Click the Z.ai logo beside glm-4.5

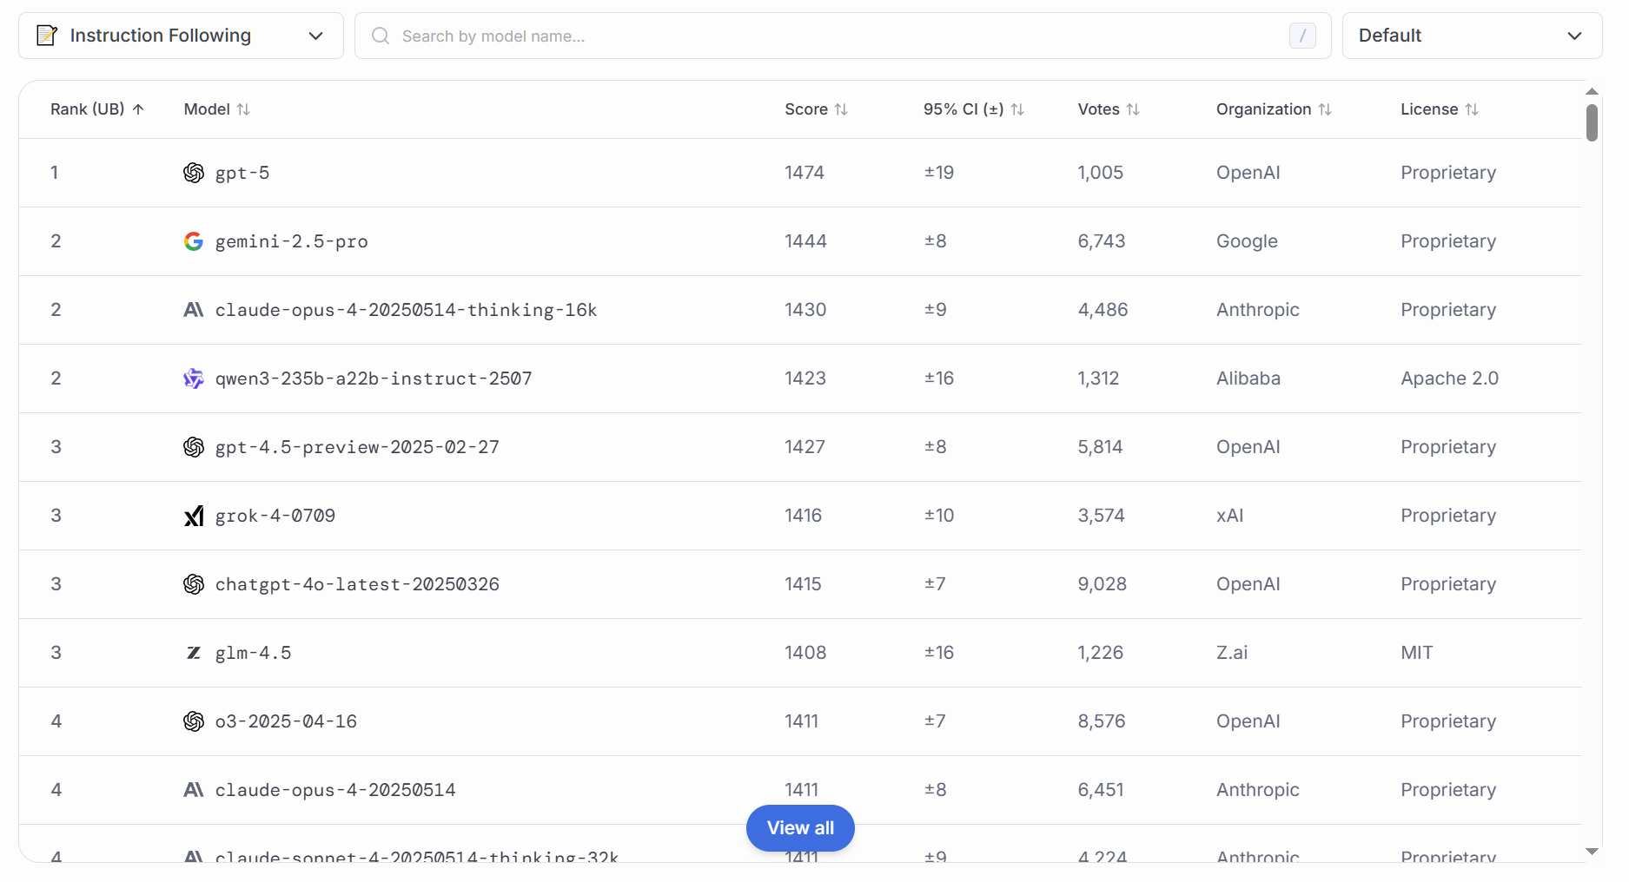tap(194, 653)
